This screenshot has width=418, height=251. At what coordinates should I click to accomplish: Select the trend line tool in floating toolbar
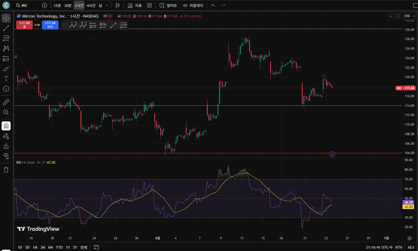pyautogui.click(x=113, y=25)
